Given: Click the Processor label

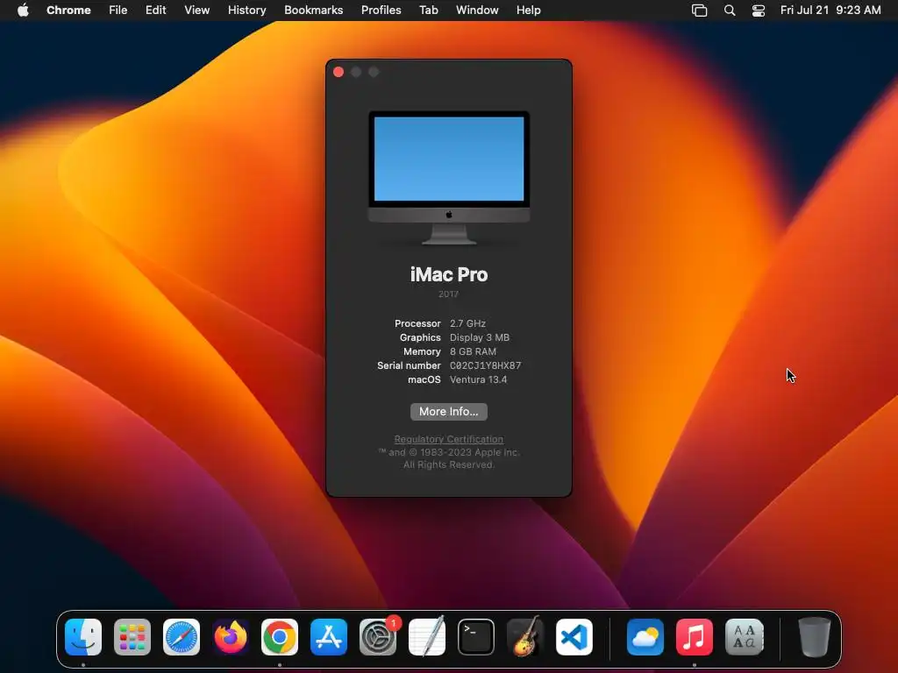Looking at the screenshot, I should click(x=417, y=323).
